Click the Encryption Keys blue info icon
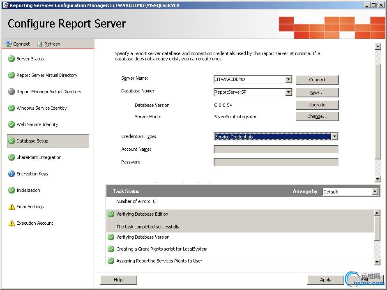This screenshot has width=387, height=290. tap(12, 174)
